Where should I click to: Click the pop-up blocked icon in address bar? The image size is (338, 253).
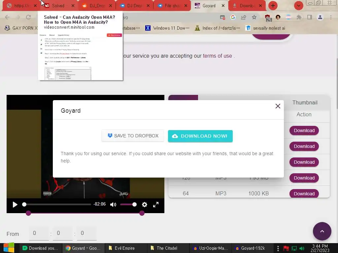(x=222, y=17)
